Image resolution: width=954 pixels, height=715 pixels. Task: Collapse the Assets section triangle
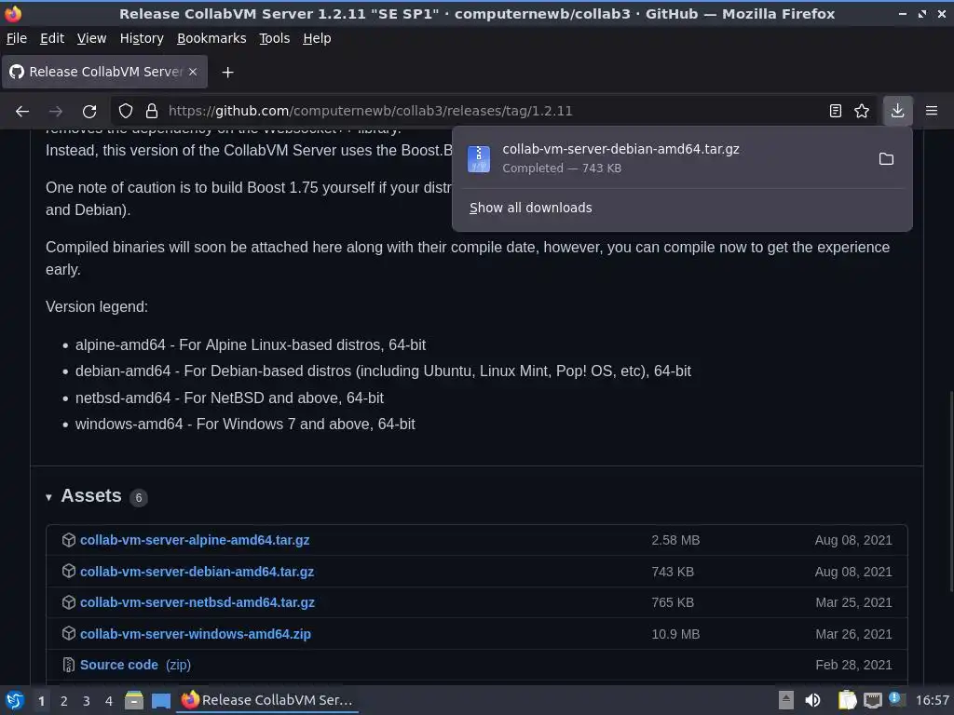pos(48,497)
